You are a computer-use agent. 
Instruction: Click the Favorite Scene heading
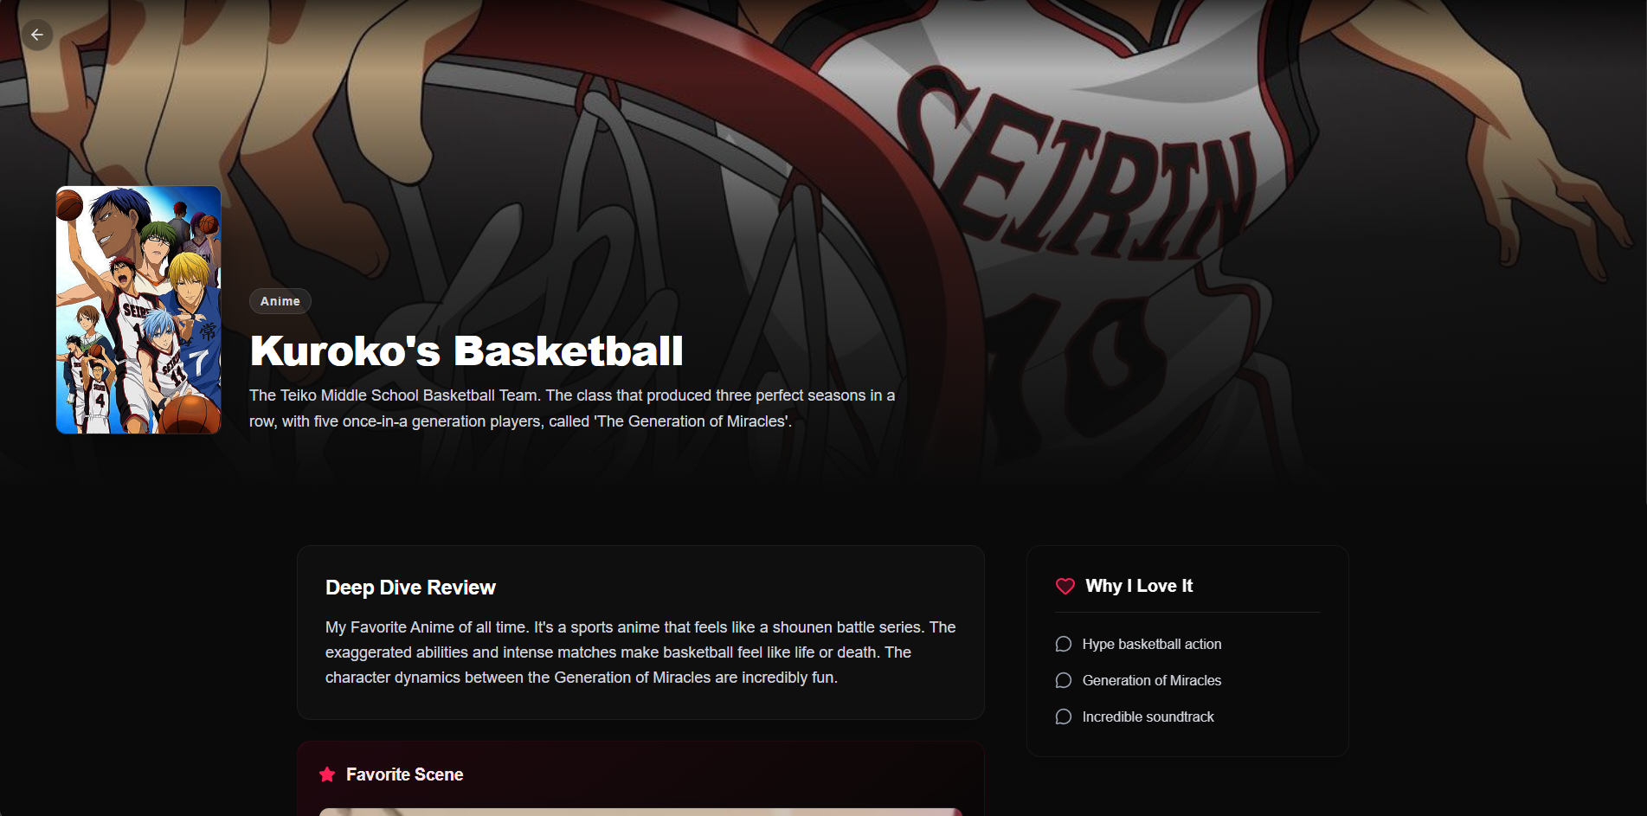[404, 774]
